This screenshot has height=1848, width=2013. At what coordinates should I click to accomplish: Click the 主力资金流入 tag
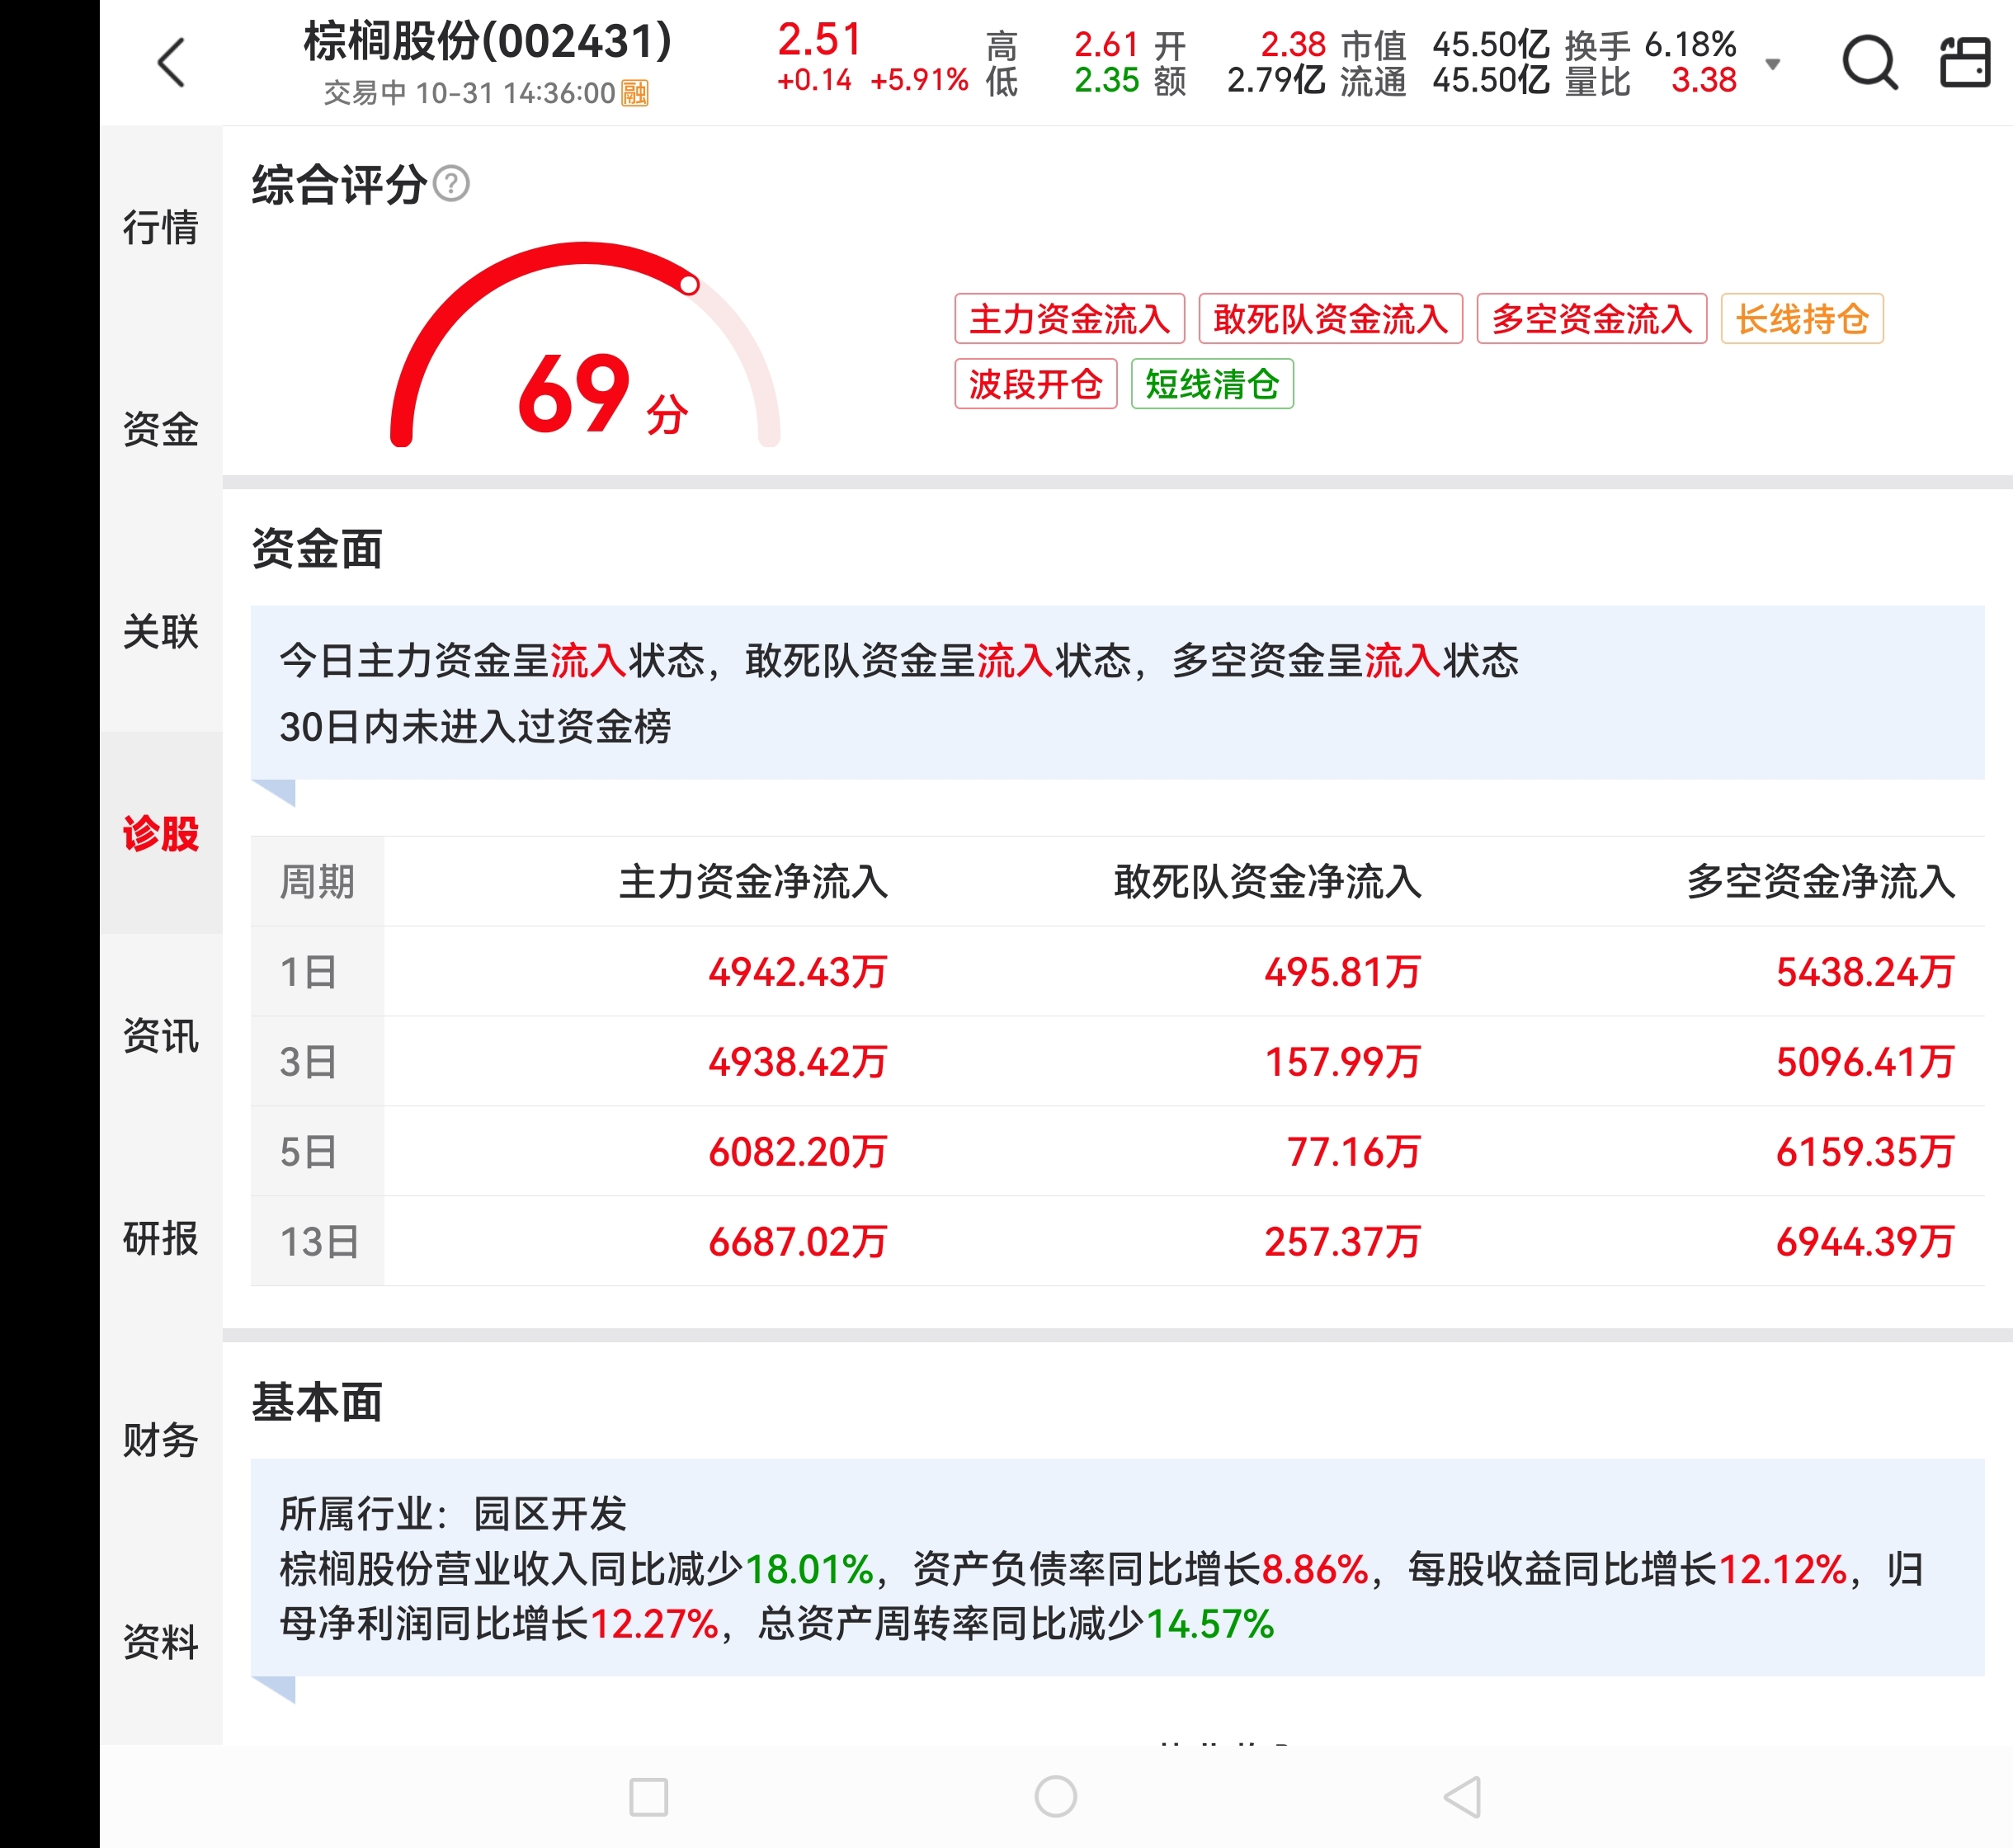1069,319
